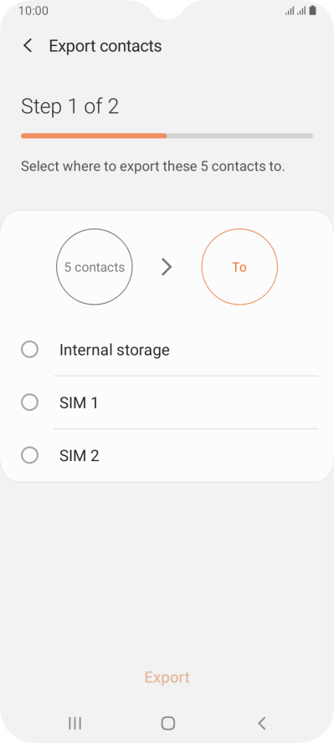
Task: Tap the battery status icon
Action: 313,10
